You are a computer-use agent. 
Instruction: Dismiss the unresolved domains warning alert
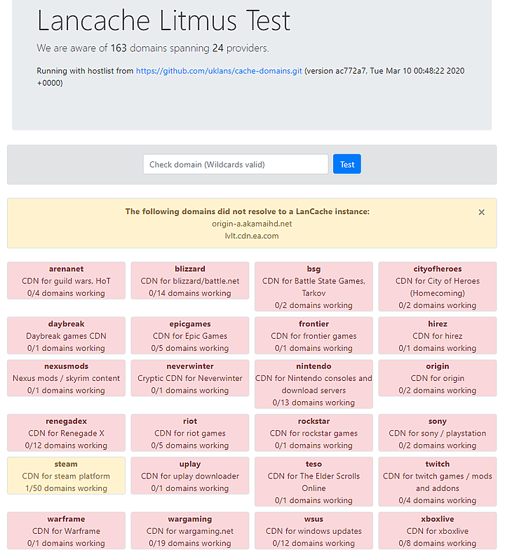coord(481,212)
